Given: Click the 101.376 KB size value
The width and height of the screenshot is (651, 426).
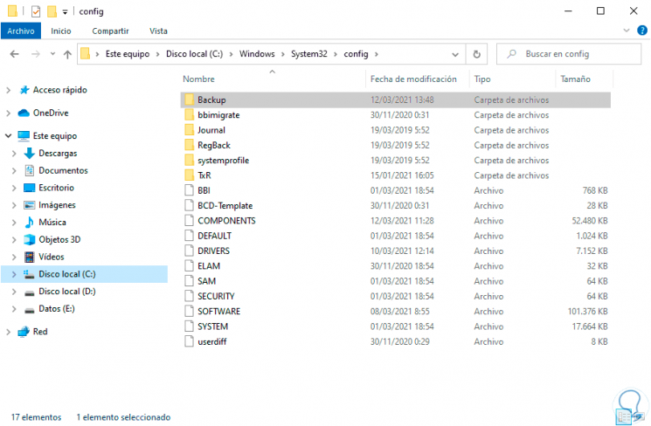Looking at the screenshot, I should pos(587,311).
